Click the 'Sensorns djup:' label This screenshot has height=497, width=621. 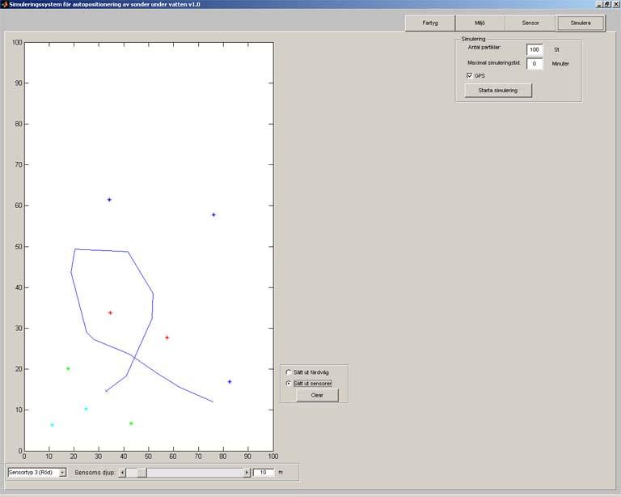pyautogui.click(x=95, y=473)
